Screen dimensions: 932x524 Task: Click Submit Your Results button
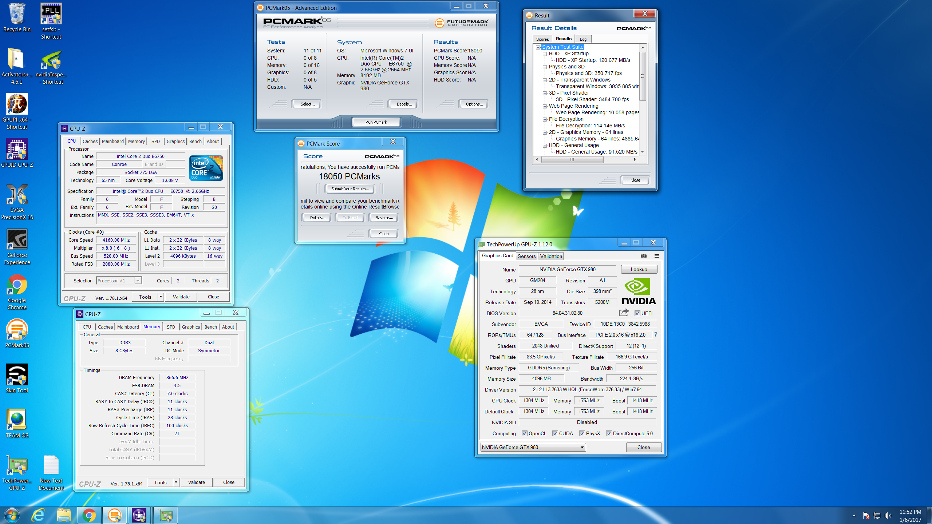pyautogui.click(x=350, y=189)
